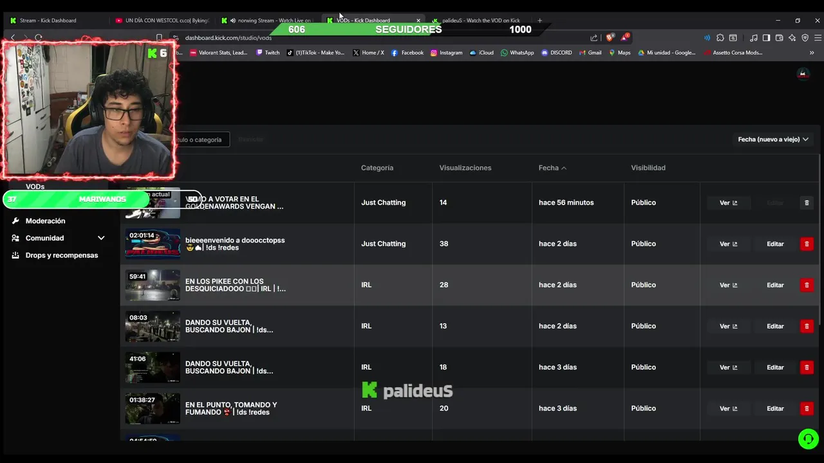Click Ver for 'EN LOS PIKEE' VOD
The height and width of the screenshot is (463, 824).
tap(729, 285)
